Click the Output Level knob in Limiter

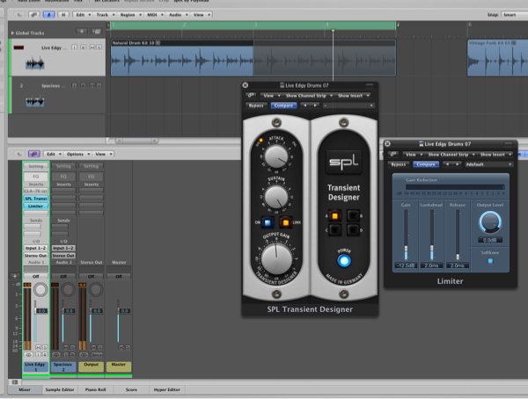tap(490, 222)
